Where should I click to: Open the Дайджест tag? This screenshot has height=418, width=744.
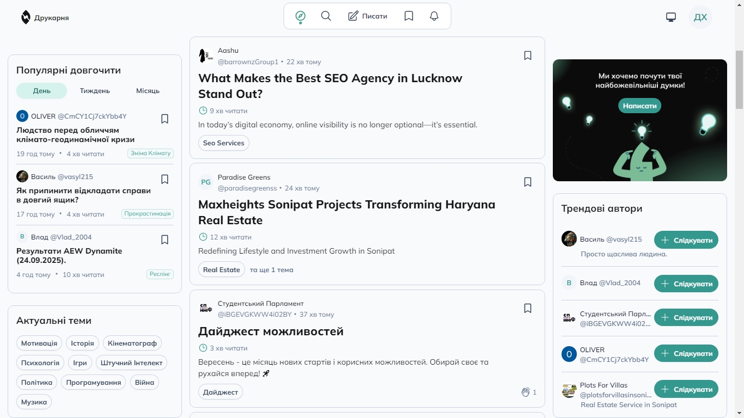pyautogui.click(x=221, y=392)
